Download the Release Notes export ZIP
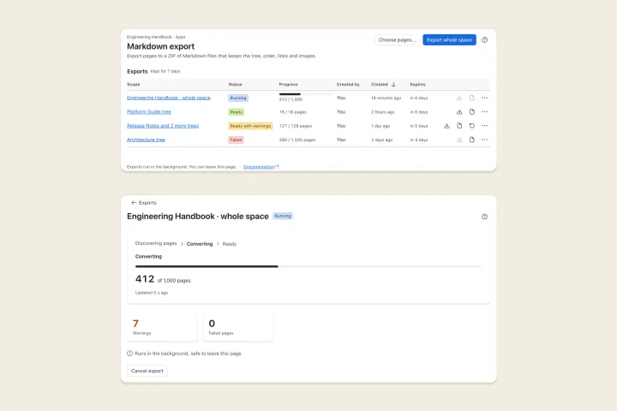The height and width of the screenshot is (411, 617). 446,126
